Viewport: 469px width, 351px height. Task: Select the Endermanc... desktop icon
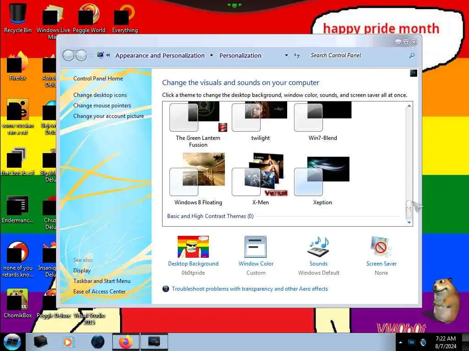(18, 209)
